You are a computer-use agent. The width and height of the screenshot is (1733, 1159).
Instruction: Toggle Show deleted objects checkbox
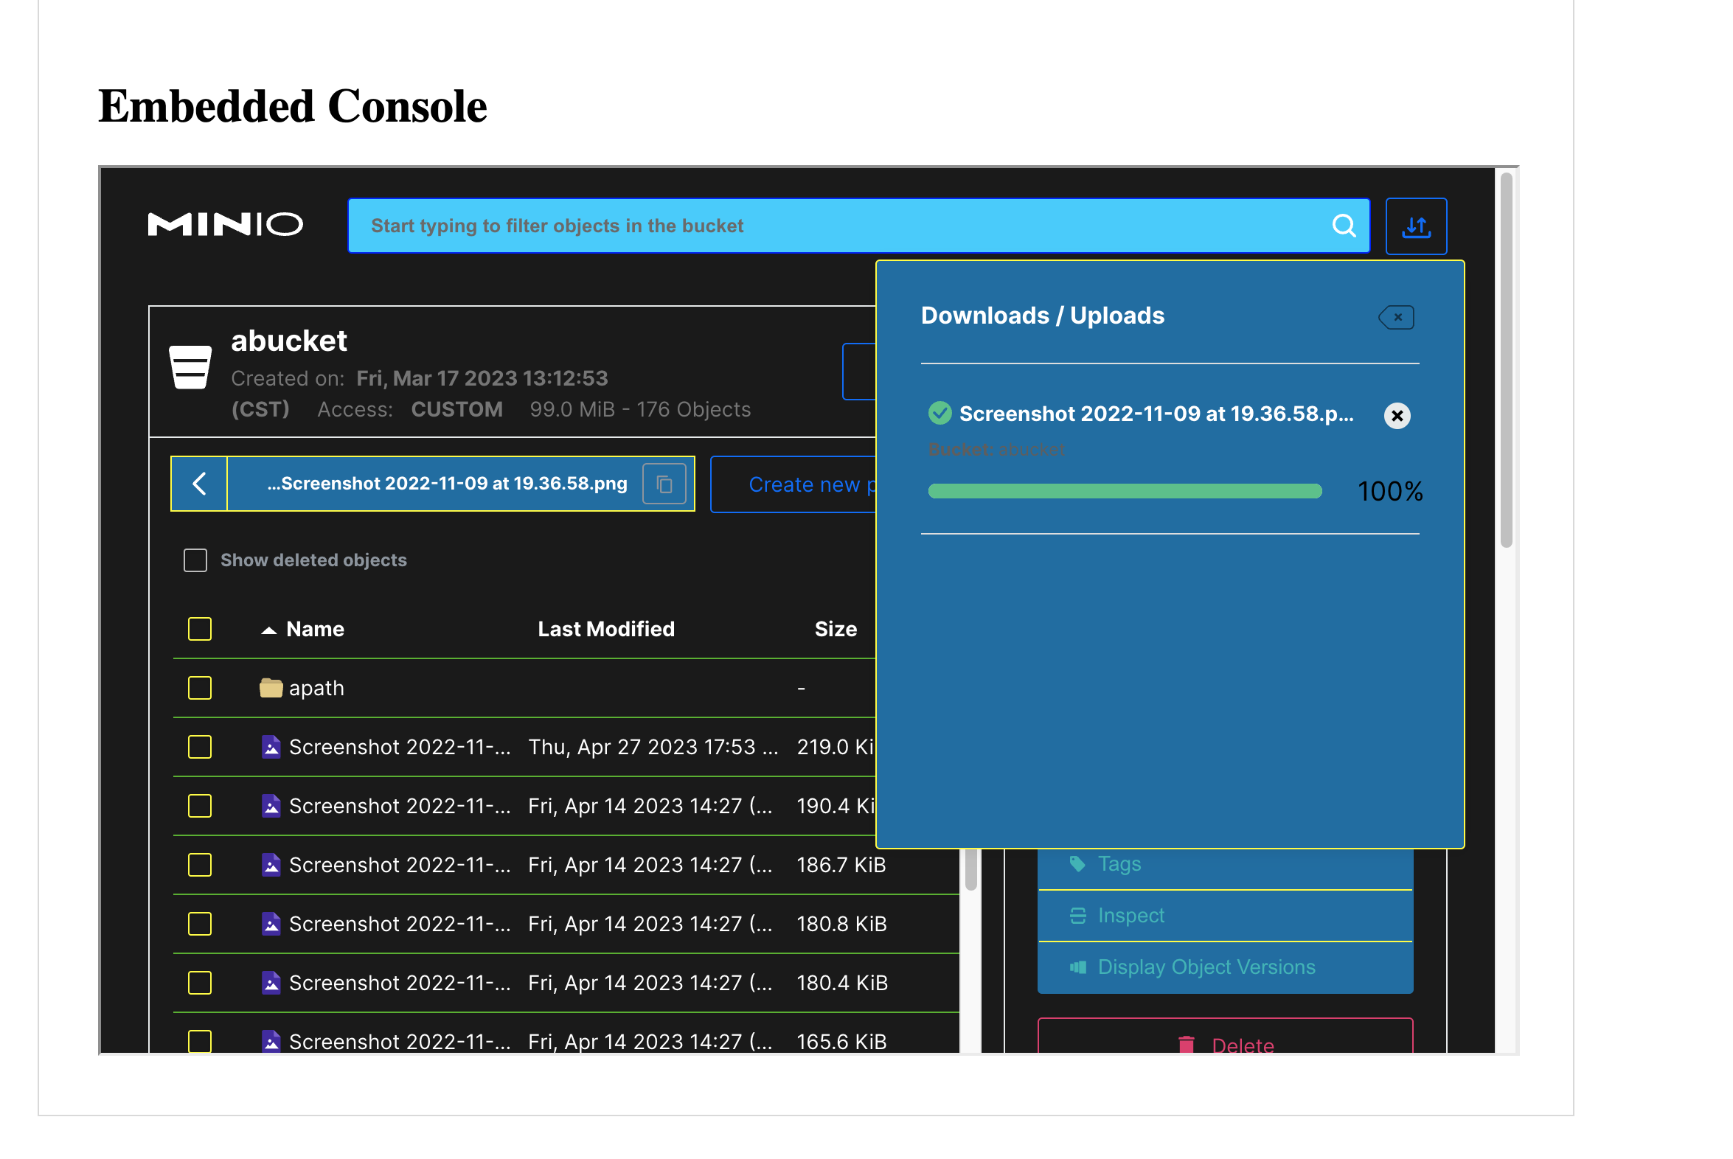coord(195,560)
